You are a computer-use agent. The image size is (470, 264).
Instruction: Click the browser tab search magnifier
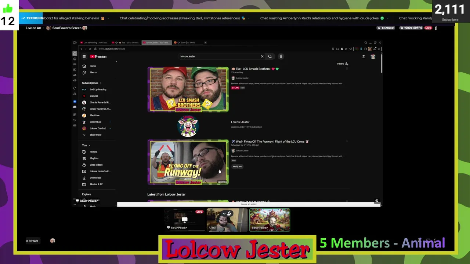[365, 43]
